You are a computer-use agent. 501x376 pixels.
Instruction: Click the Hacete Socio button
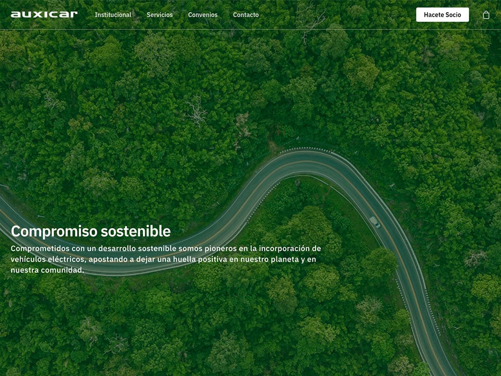(x=442, y=15)
